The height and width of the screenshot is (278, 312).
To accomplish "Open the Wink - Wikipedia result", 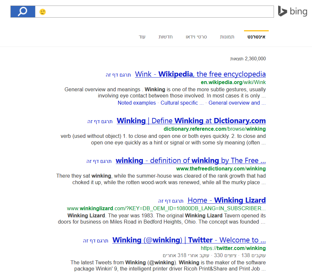I will pyautogui.click(x=200, y=74).
